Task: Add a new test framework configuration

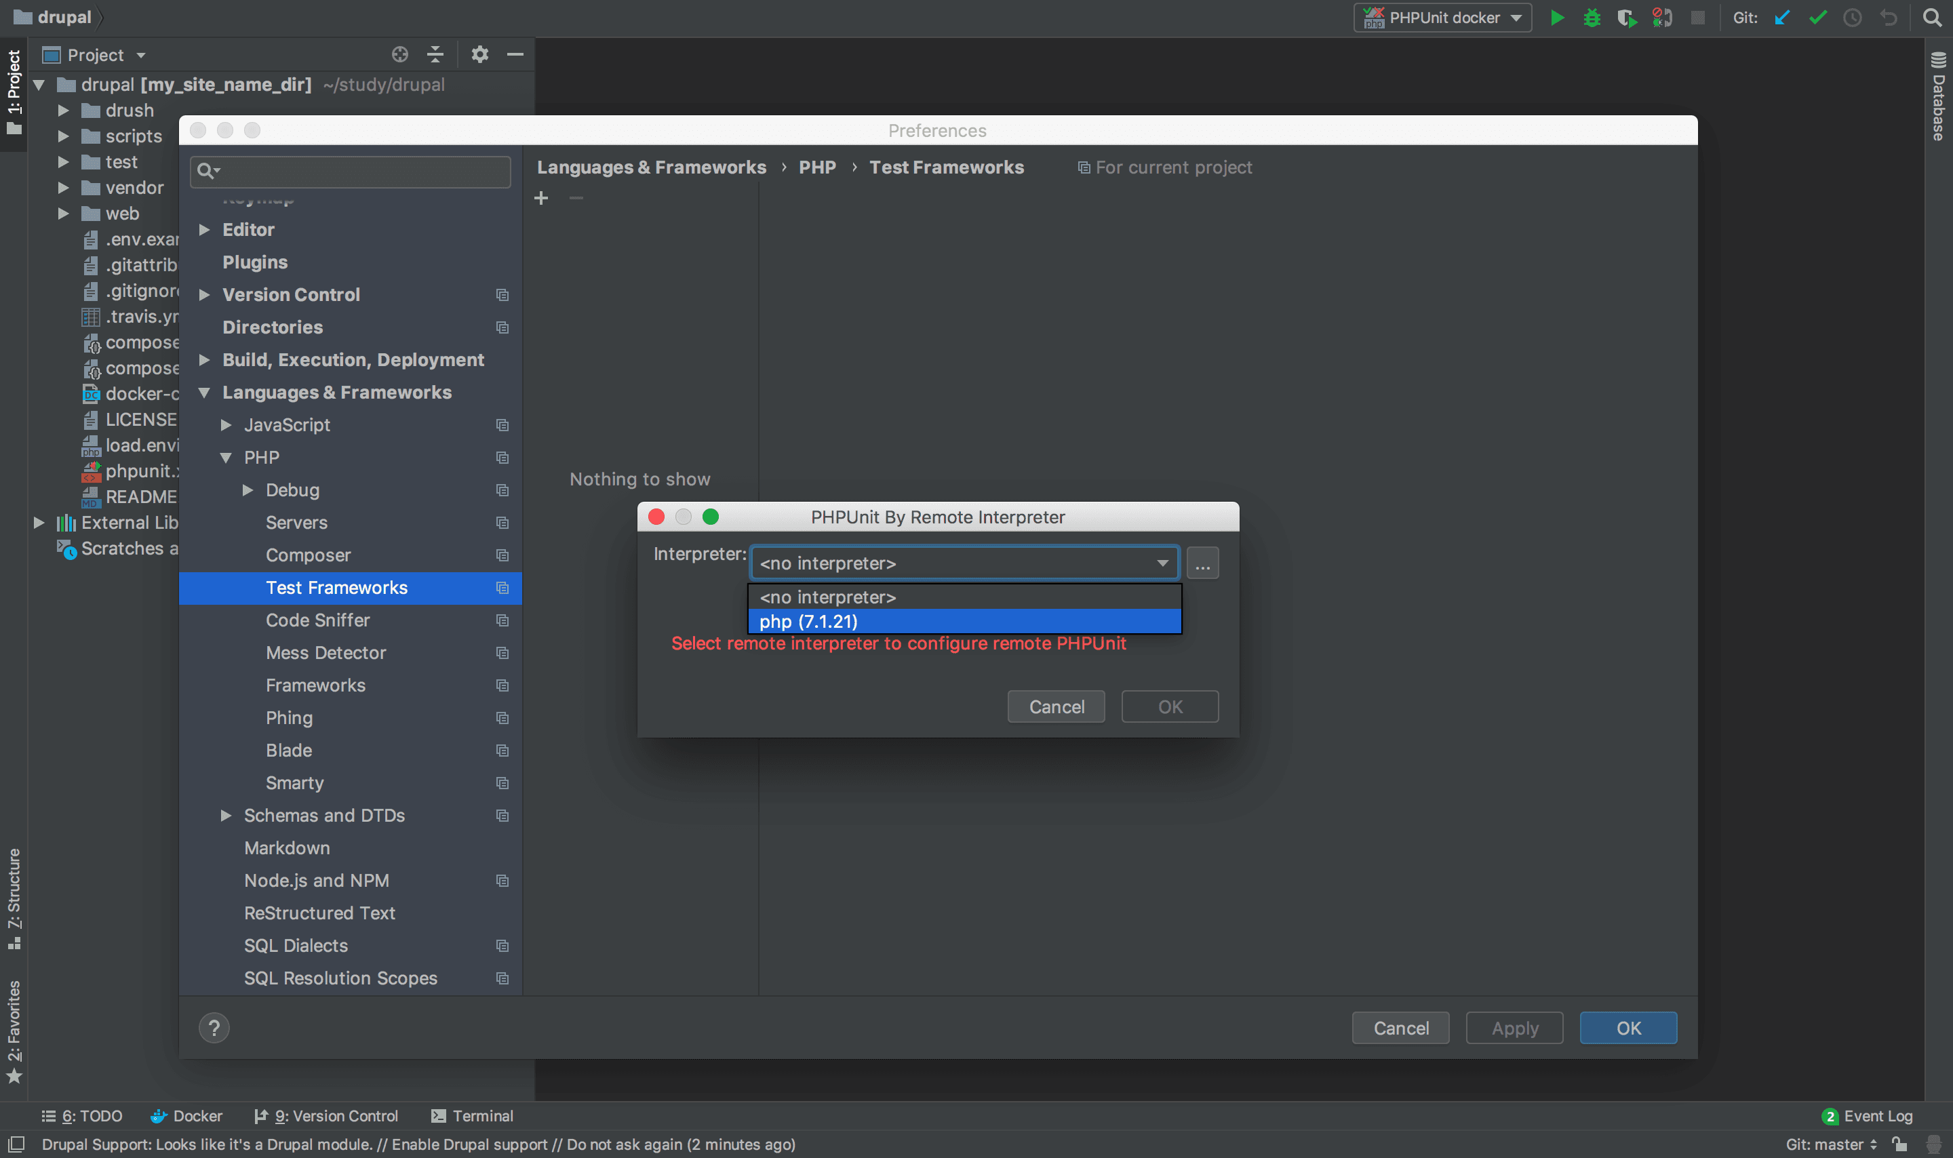Action: coord(542,198)
